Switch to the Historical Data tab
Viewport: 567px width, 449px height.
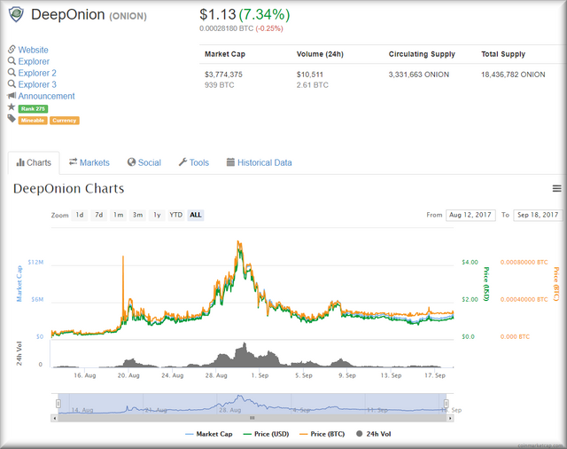260,162
